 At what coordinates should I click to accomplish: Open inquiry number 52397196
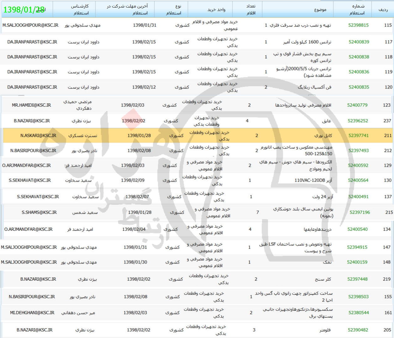[360, 212]
